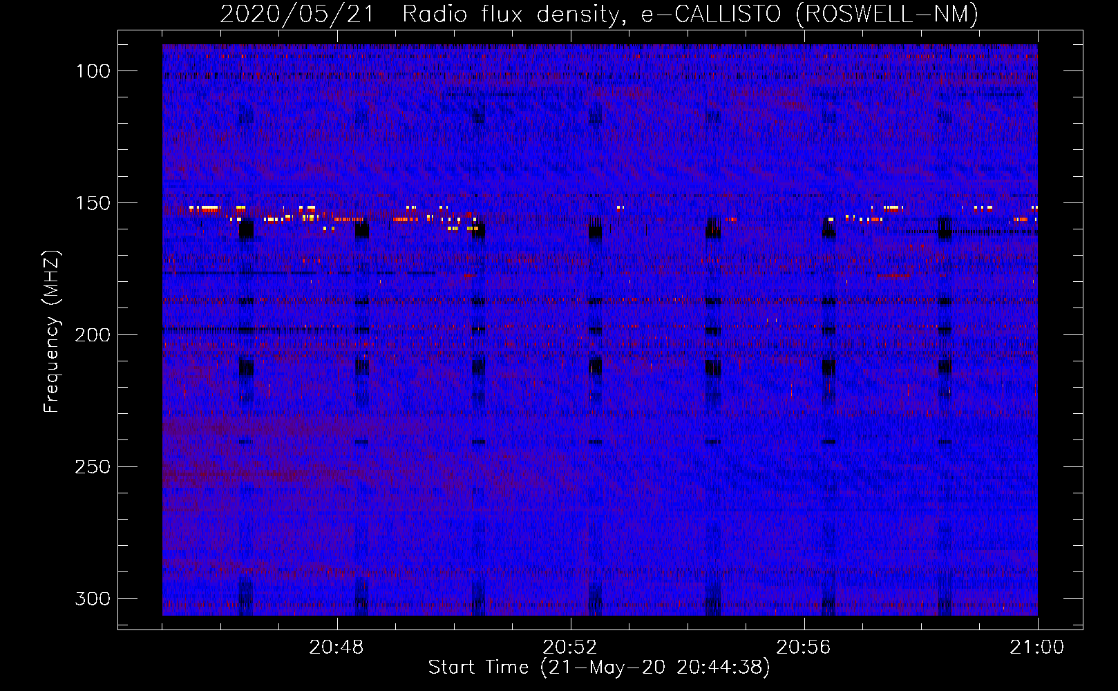Viewport: 1118px width, 691px height.
Task: Click the 'Frequency (MHZ)' y-axis label
Action: tap(52, 331)
